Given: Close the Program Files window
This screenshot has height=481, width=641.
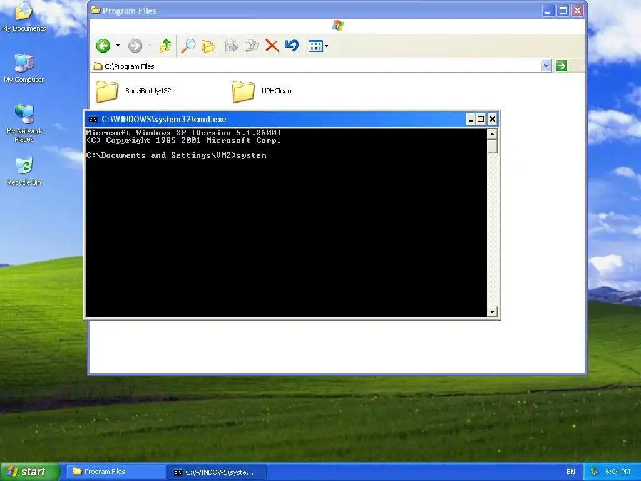Looking at the screenshot, I should point(577,11).
